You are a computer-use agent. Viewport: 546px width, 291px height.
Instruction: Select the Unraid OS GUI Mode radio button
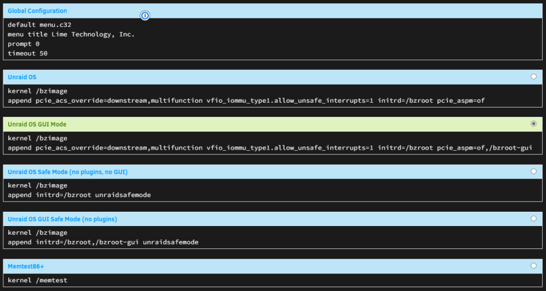click(533, 124)
